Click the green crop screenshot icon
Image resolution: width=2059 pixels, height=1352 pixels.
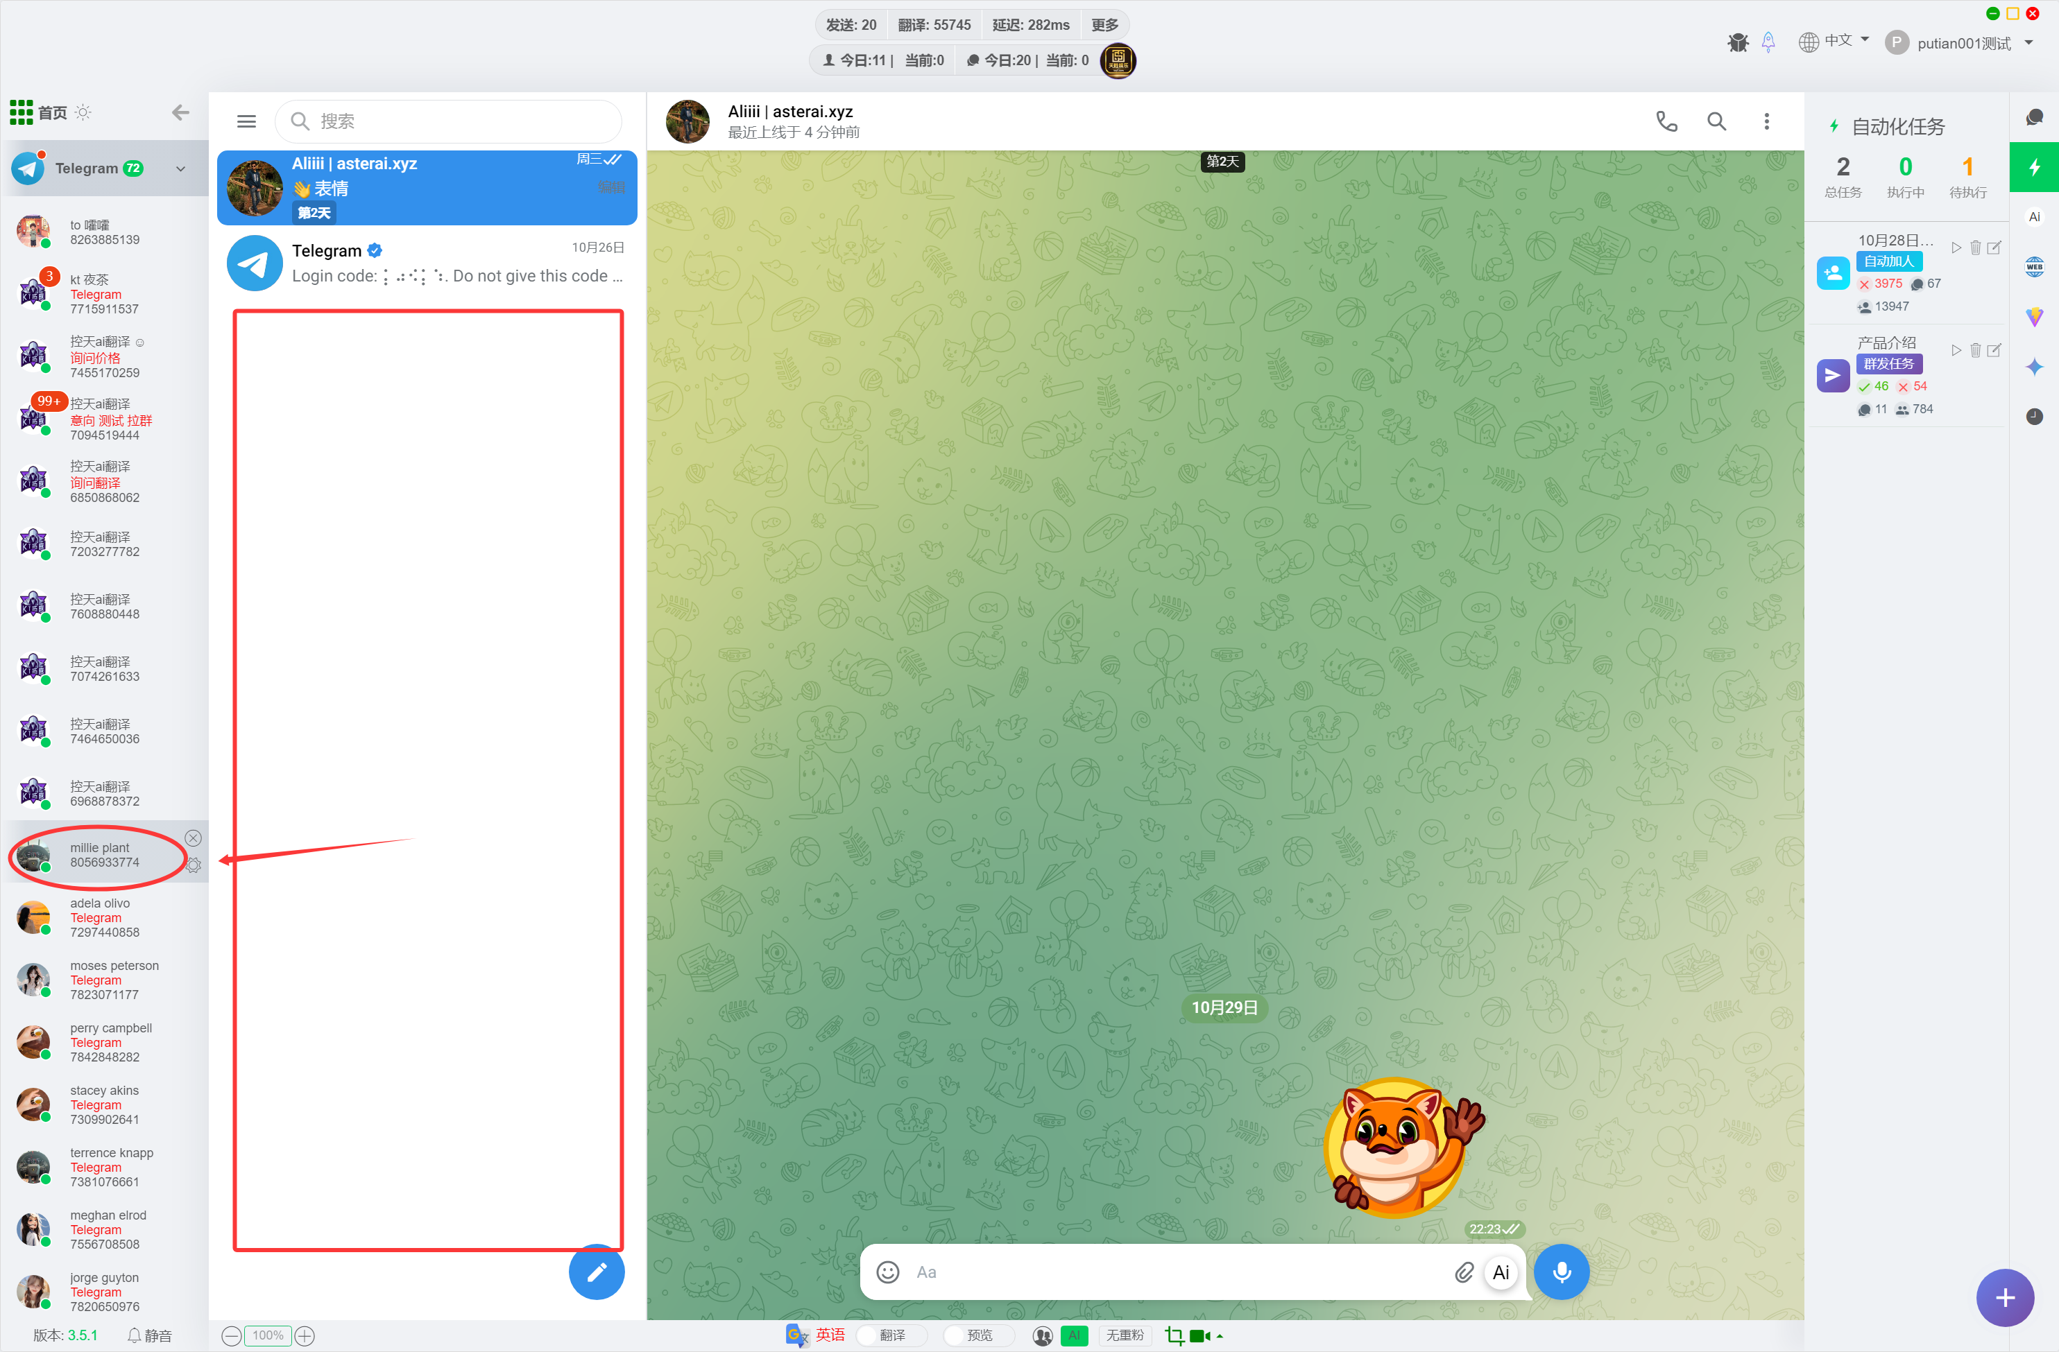tap(1174, 1335)
